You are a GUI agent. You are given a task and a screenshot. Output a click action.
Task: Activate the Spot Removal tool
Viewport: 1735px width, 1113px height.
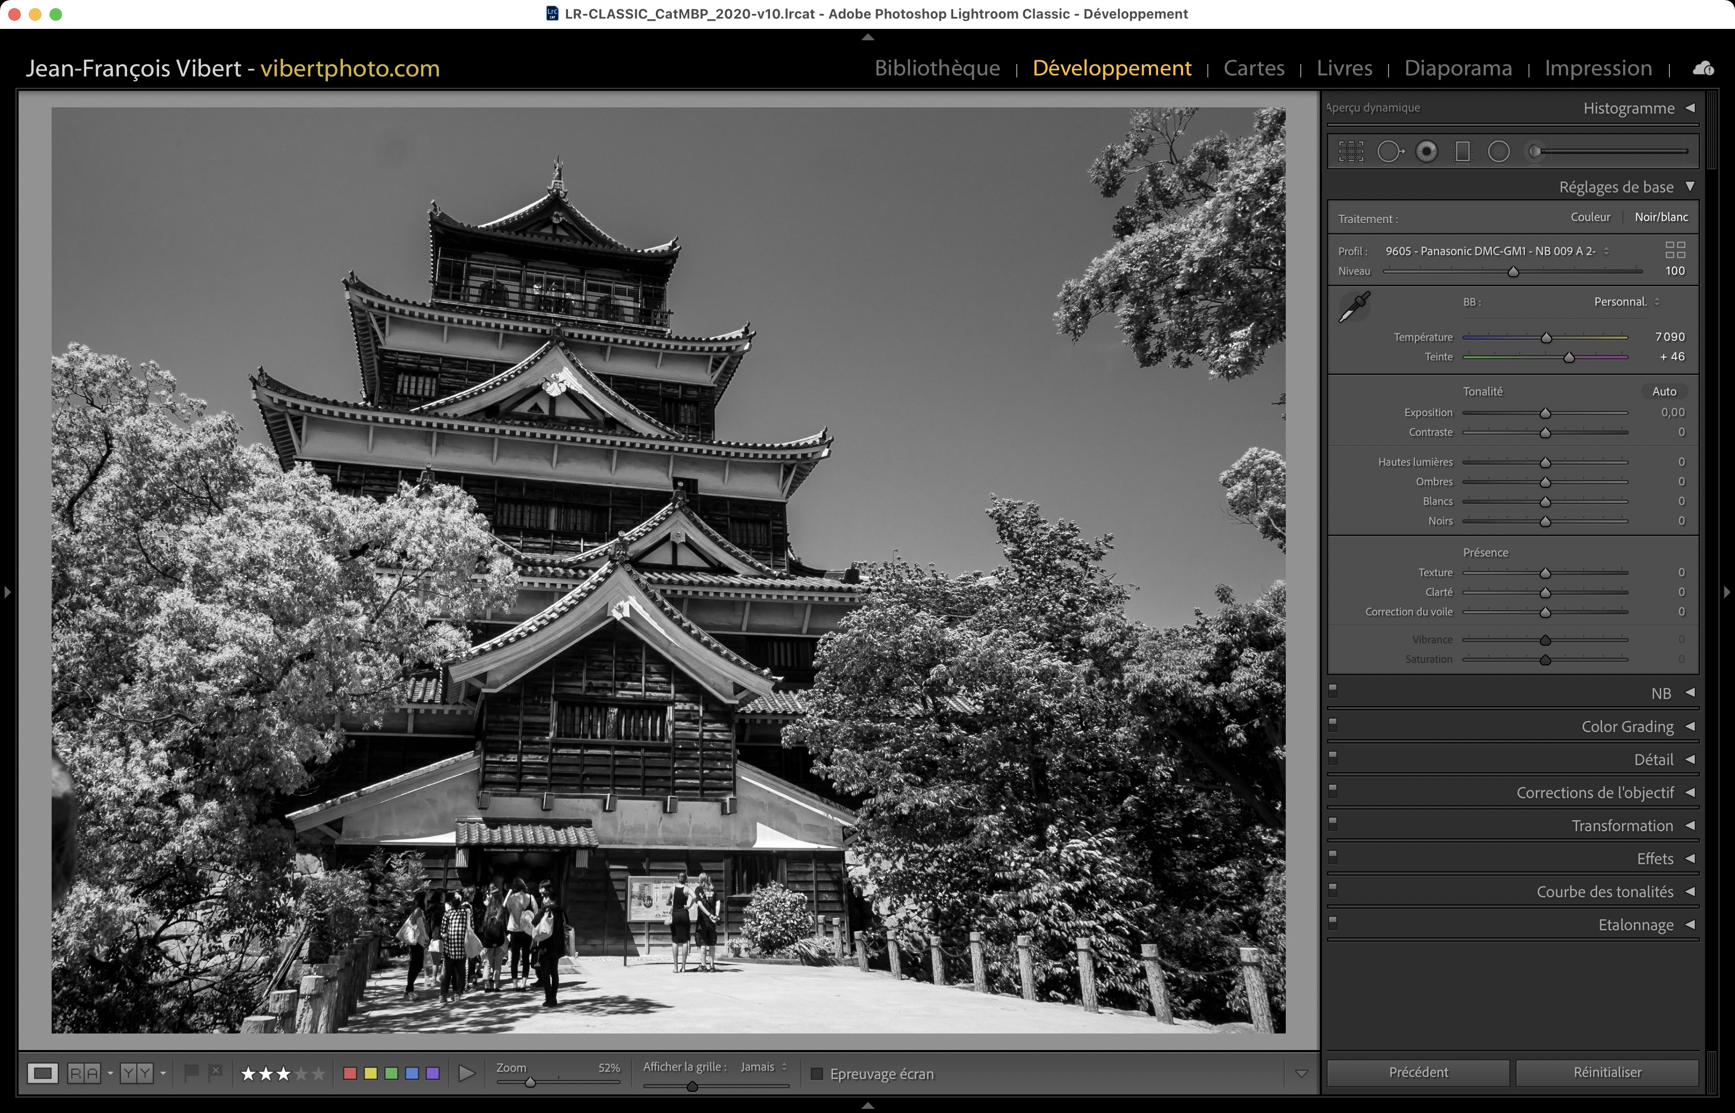coord(1390,152)
